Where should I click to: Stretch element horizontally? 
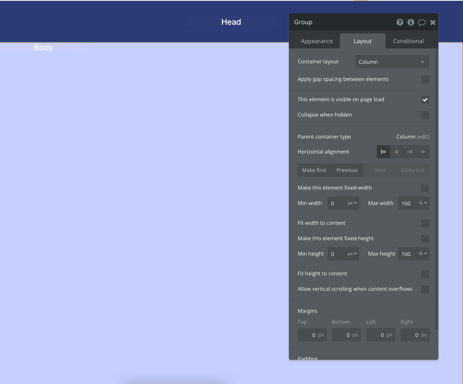click(423, 152)
